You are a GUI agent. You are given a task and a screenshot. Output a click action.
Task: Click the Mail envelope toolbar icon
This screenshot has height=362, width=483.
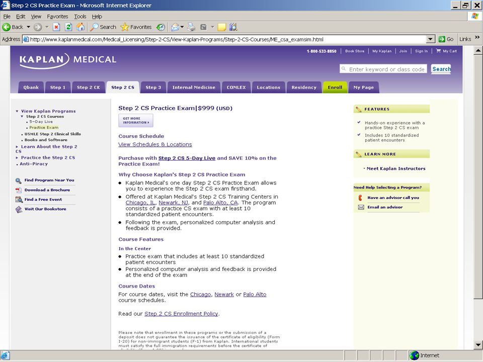175,27
